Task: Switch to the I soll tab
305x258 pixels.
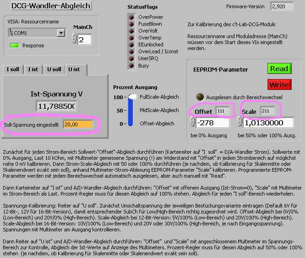Action: pyautogui.click(x=13, y=69)
